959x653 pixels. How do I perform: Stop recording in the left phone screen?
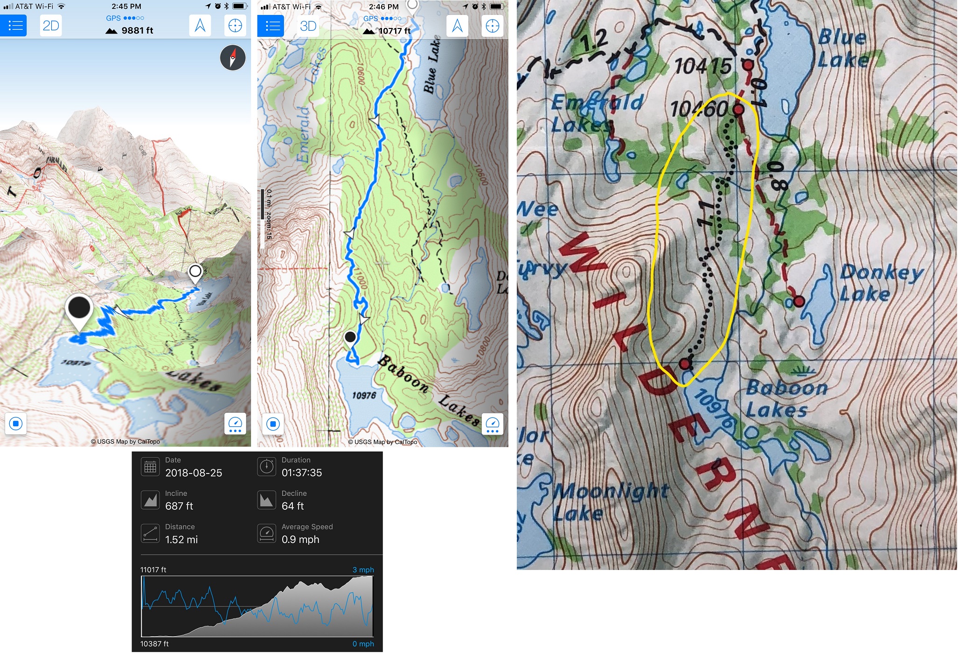(16, 424)
